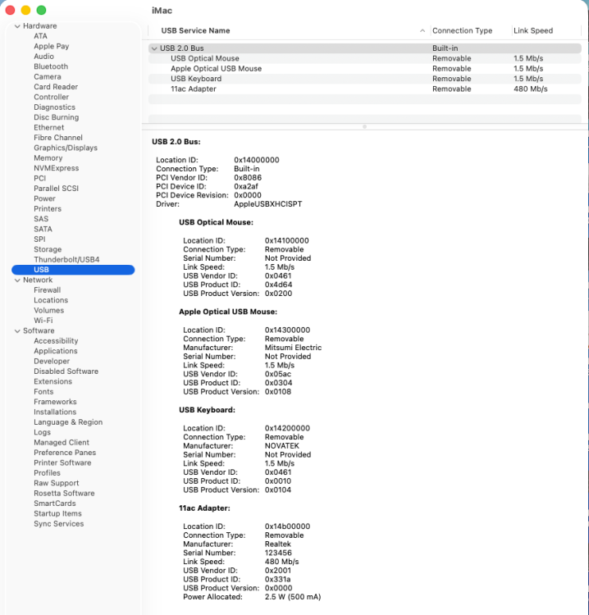
Task: Select Disabled Software in the sidebar
Action: [66, 372]
